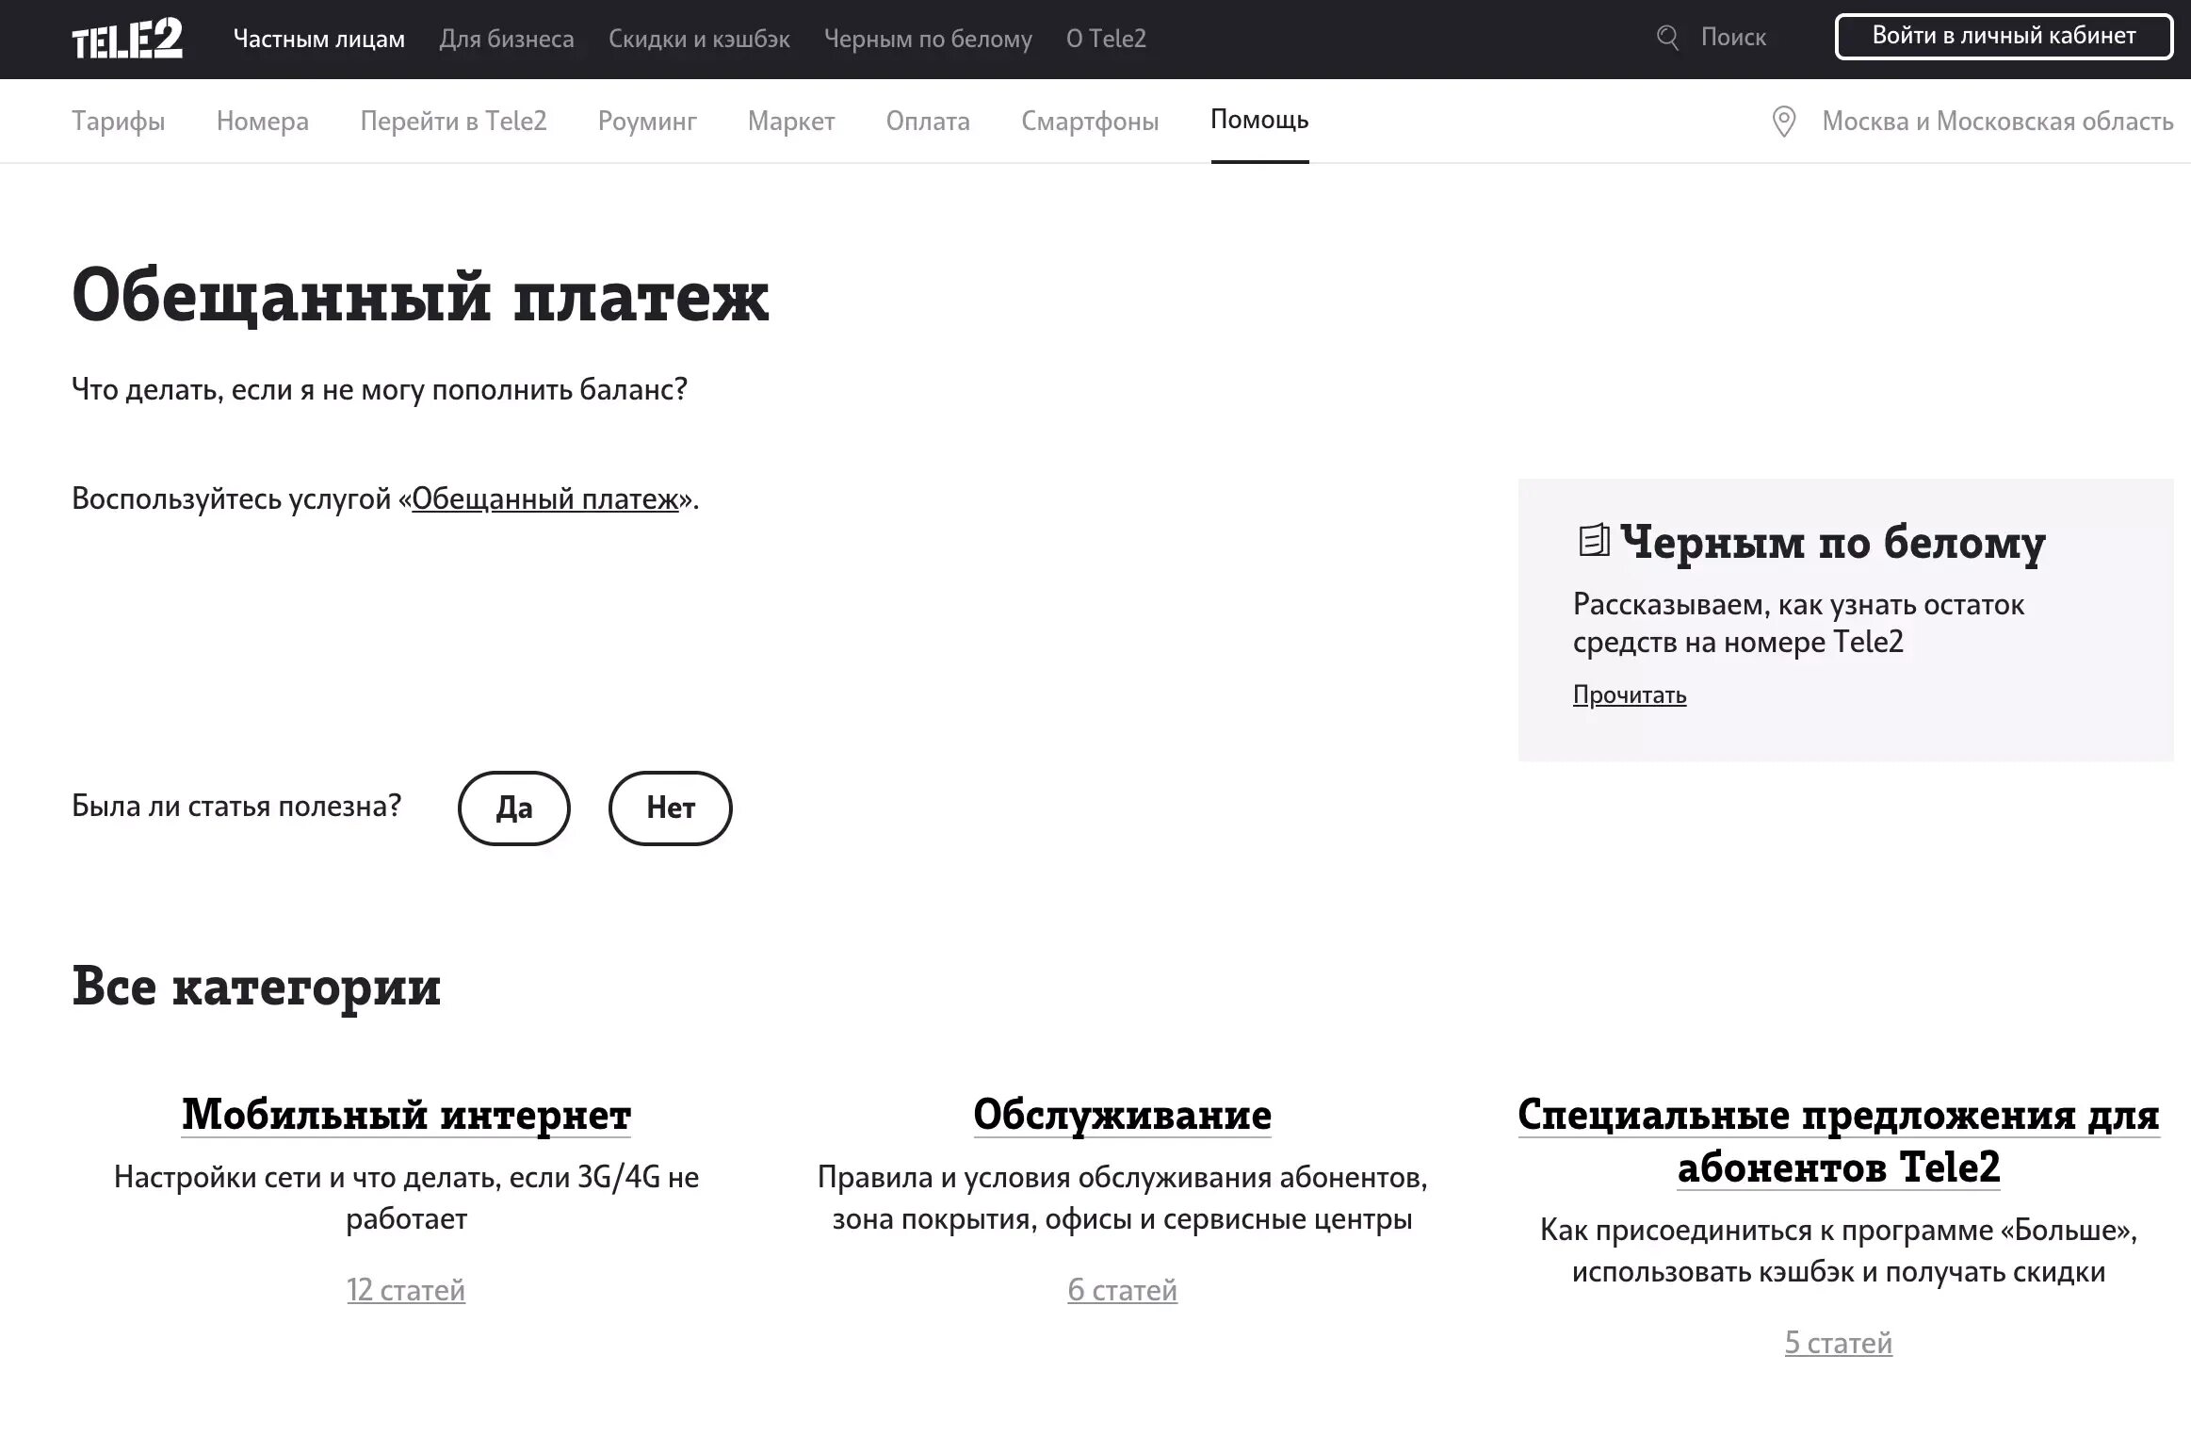This screenshot has height=1453, width=2191.
Task: Go to the Маркет tab
Action: [791, 121]
